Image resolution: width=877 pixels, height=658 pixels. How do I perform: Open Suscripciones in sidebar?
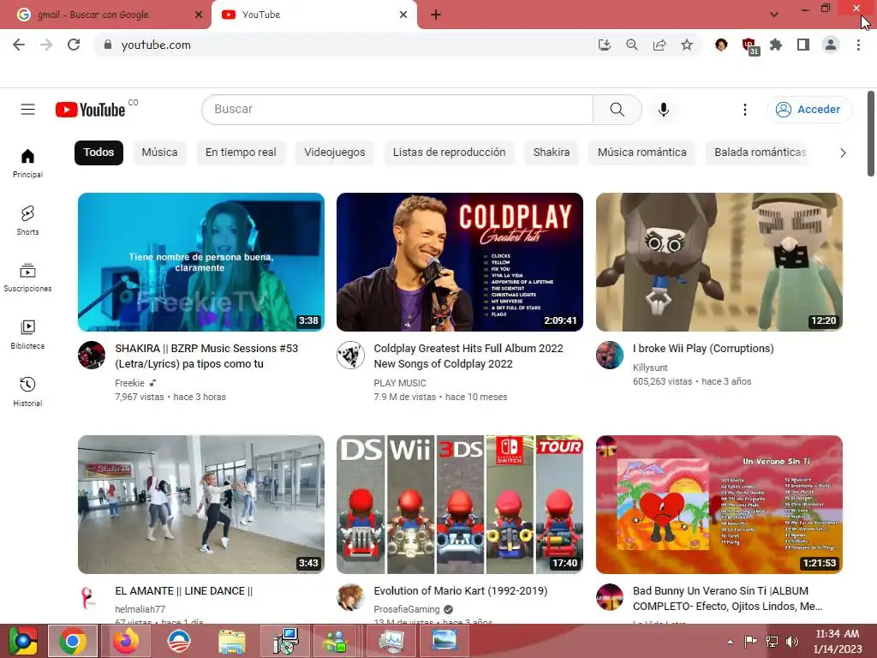(x=27, y=278)
